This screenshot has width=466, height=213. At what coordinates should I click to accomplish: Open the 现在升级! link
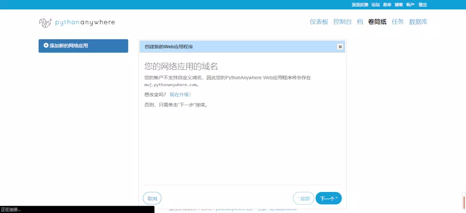tap(180, 94)
